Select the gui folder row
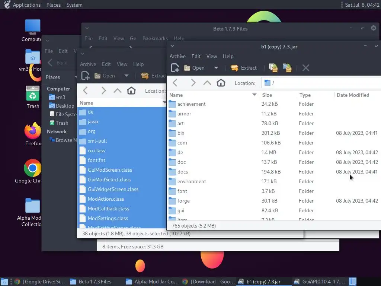 coord(274,211)
